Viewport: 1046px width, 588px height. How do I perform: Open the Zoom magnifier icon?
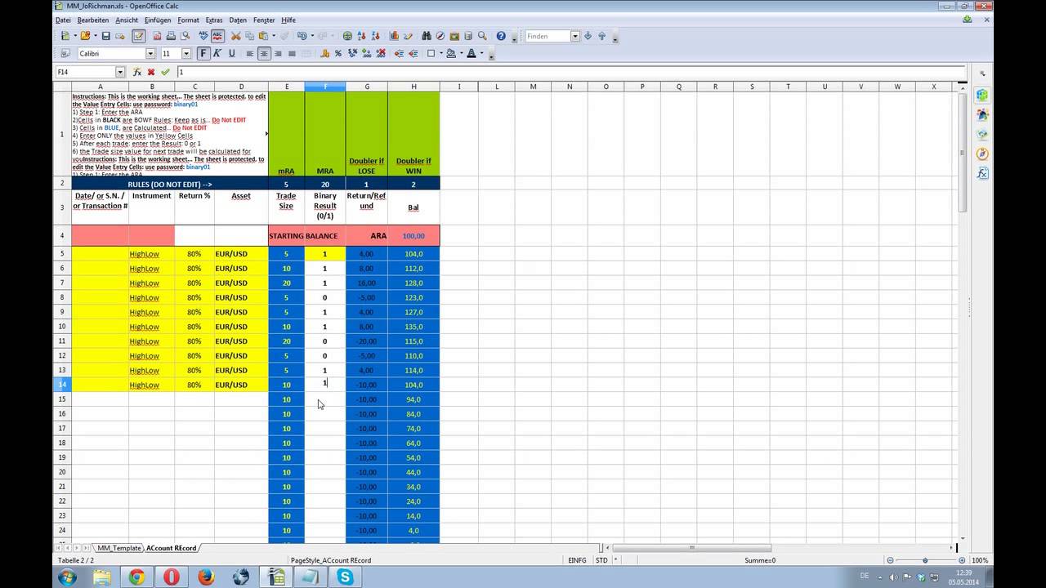point(482,36)
